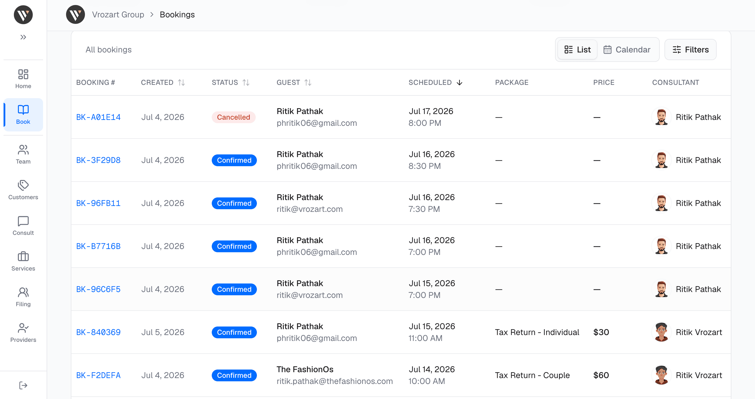Go to Vrozart Group breadcrumb
The width and height of the screenshot is (755, 399).
click(118, 14)
